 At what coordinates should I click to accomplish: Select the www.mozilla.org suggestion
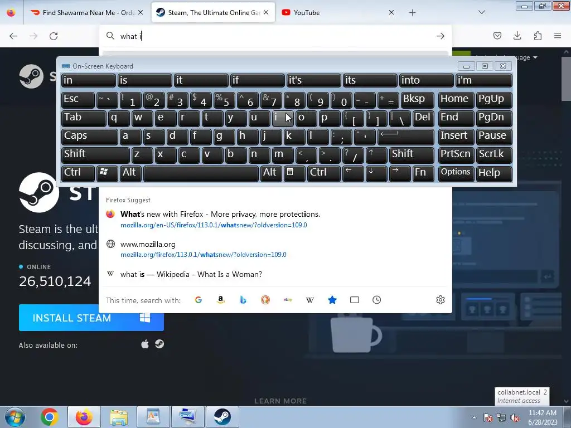275,249
